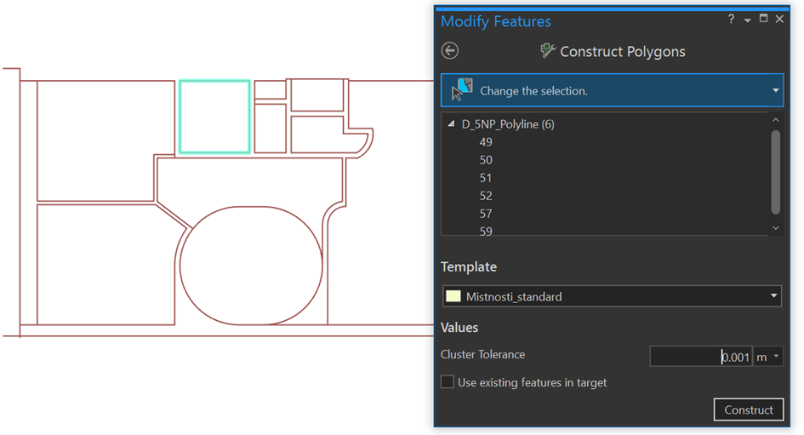This screenshot has height=435, width=804.
Task: Open the pane options menu arrow
Action: pyautogui.click(x=747, y=20)
